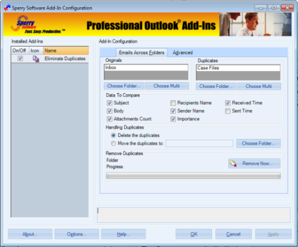Confirm with the OK button
298x247 pixels.
click(x=194, y=234)
